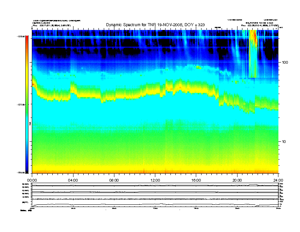Viewport: 300px width, 232px height.
Task: Click the 100 frequency axis label
Action: [285, 63]
